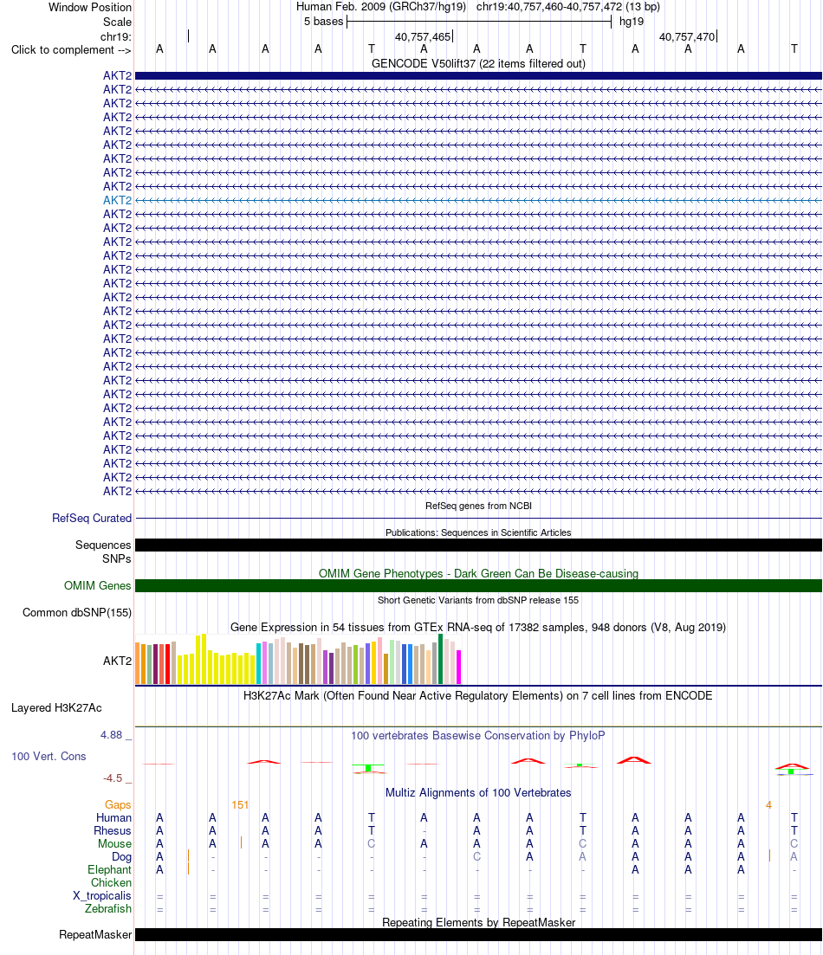The width and height of the screenshot is (823, 955).
Task: Click the "chr19:" ruler label
Action: coord(116,36)
